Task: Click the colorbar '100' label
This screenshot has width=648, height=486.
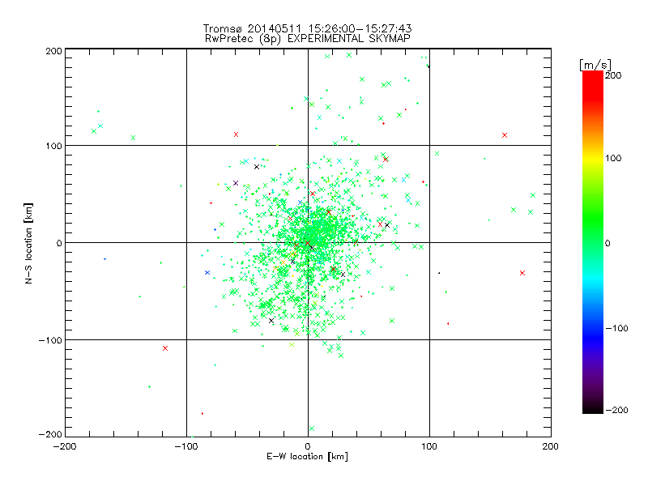Action: 613,158
